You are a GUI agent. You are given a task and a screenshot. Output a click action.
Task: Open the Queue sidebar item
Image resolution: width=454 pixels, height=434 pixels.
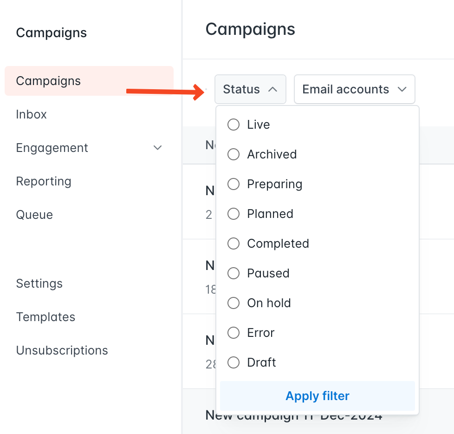(x=34, y=215)
